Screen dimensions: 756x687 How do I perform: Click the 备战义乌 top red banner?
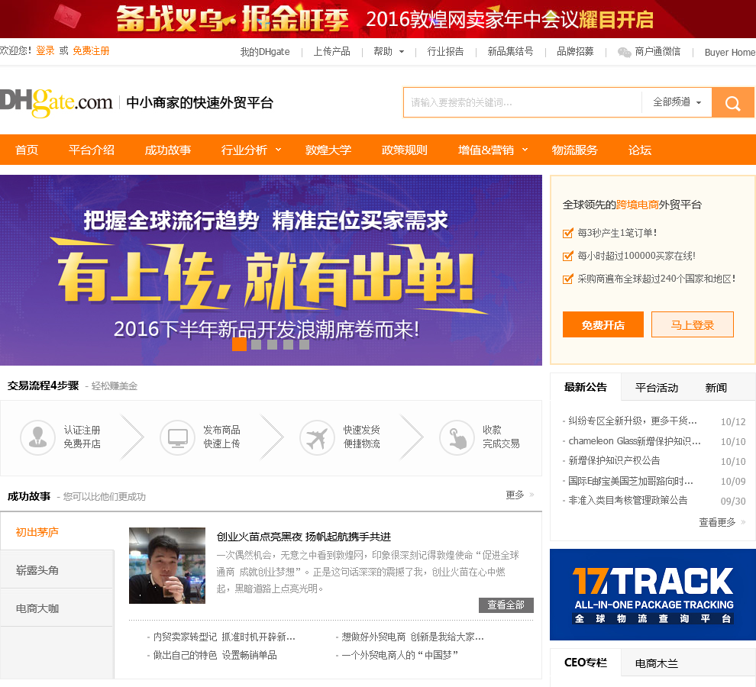(378, 19)
